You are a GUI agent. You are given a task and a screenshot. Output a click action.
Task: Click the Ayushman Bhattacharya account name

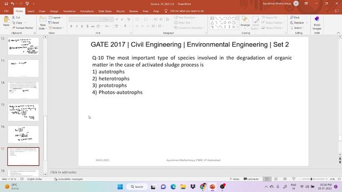pos(277,4)
